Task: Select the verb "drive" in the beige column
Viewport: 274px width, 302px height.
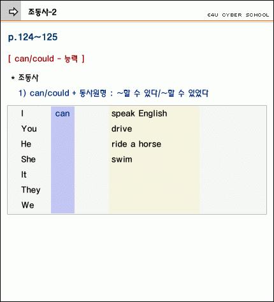Action: click(122, 129)
